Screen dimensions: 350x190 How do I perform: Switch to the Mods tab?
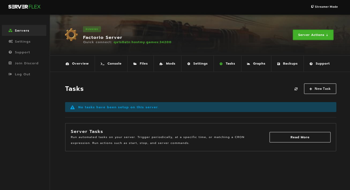(168, 64)
